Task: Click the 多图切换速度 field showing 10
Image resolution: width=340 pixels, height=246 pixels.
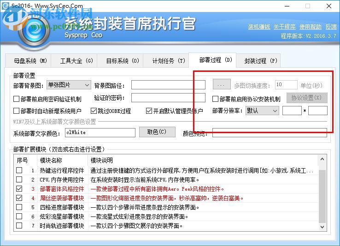Action: pyautogui.click(x=286, y=85)
